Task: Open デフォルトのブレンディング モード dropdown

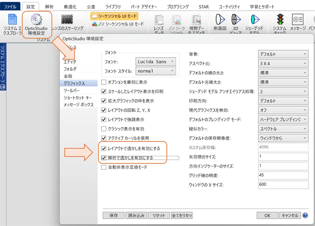Action: coord(283,119)
